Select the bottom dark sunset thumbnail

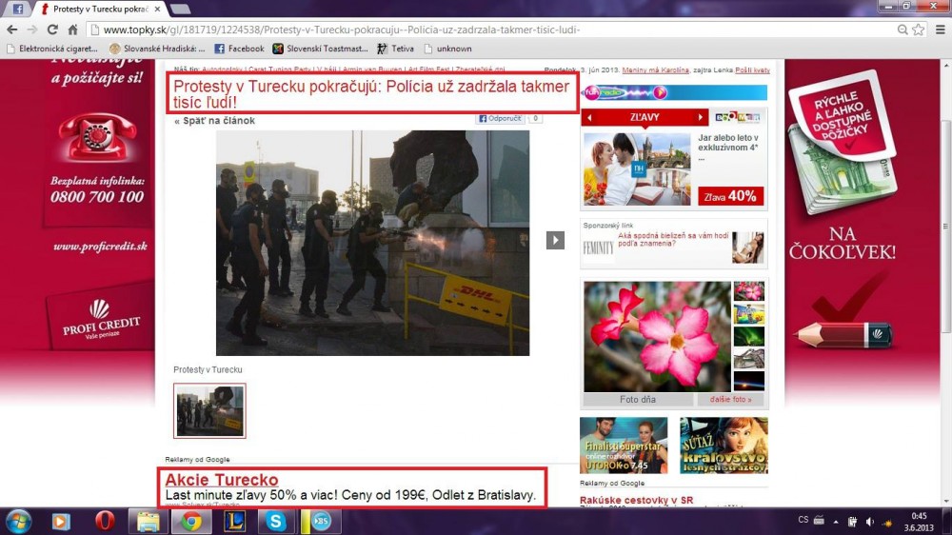pos(748,382)
